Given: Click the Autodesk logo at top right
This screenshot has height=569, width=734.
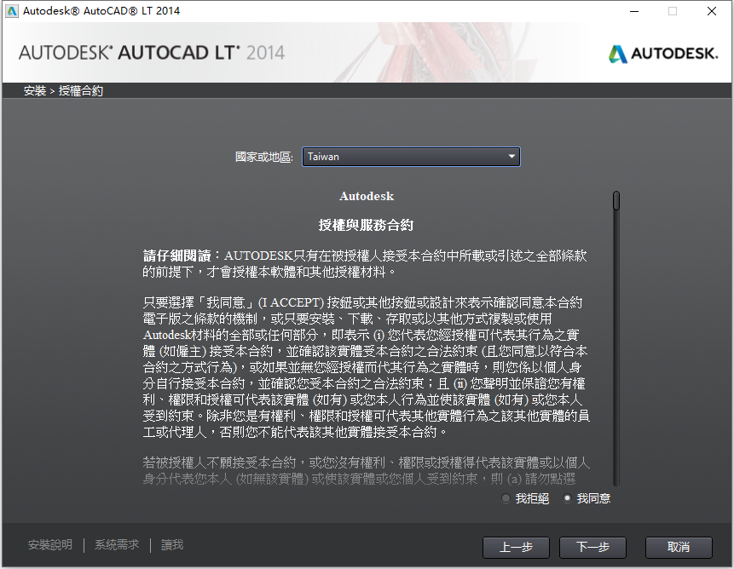Looking at the screenshot, I should 663,54.
